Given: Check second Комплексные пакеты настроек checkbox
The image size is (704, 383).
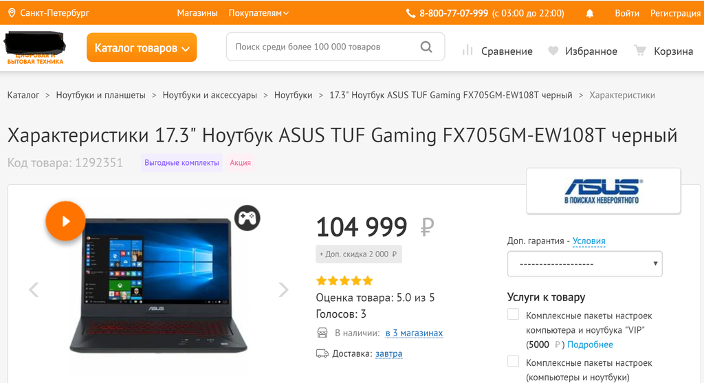Looking at the screenshot, I should tap(513, 362).
